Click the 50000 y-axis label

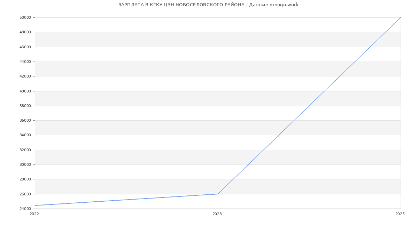coord(26,18)
